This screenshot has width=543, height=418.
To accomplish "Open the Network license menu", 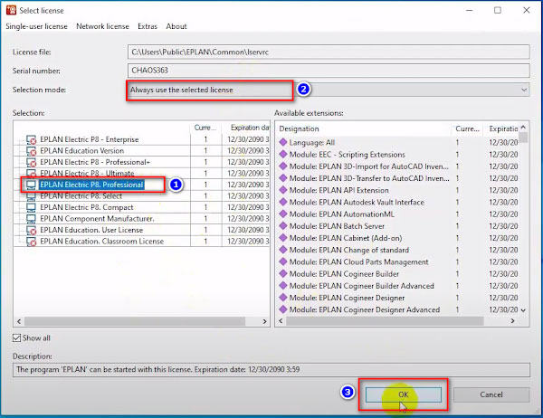I will coord(102,26).
